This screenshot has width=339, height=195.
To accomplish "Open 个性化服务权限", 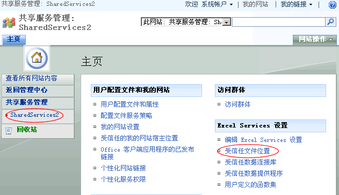I will pyautogui.click(x=123, y=179).
